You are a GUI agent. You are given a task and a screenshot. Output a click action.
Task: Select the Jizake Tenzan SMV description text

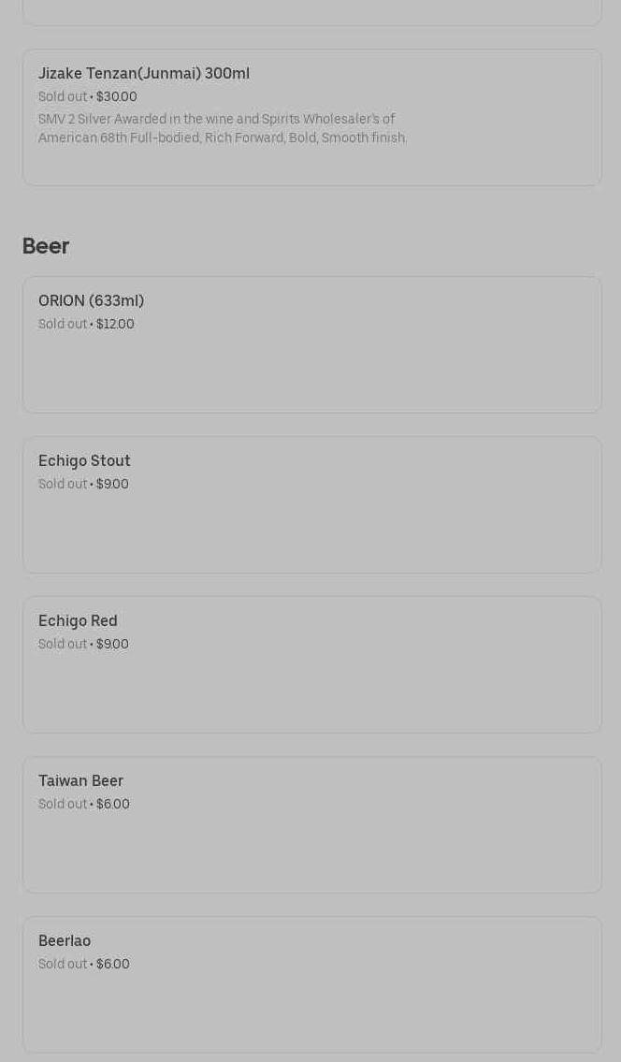click(x=223, y=129)
